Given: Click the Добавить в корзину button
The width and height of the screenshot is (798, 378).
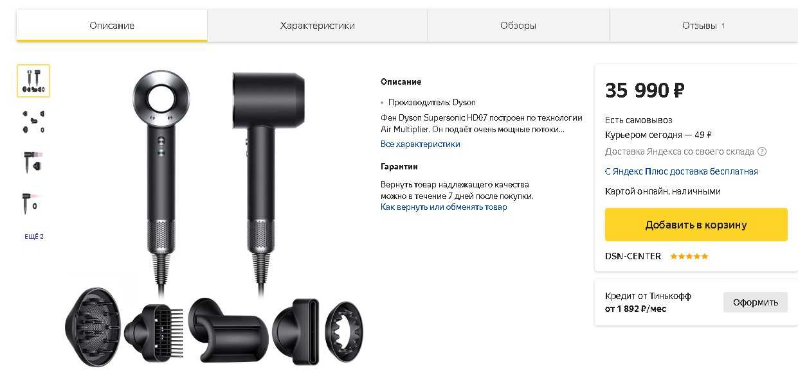Looking at the screenshot, I should point(696,225).
